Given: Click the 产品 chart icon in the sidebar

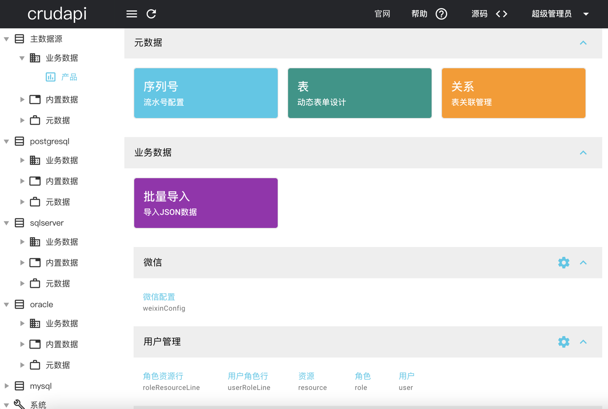Looking at the screenshot, I should 50,77.
